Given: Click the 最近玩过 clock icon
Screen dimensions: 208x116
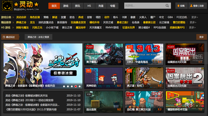Looking at the screenshot, I should click(4, 37).
